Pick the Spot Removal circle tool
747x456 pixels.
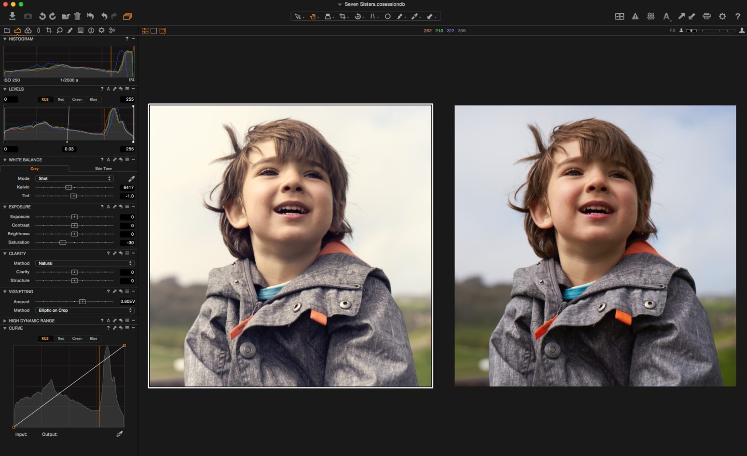388,16
